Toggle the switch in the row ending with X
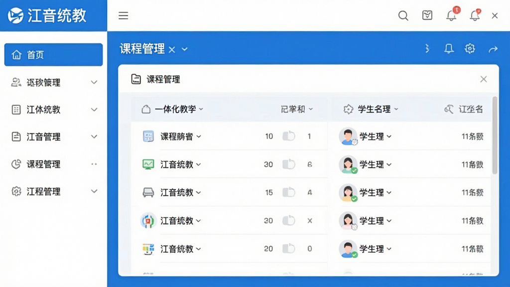The width and height of the screenshot is (510, 287). [288, 221]
